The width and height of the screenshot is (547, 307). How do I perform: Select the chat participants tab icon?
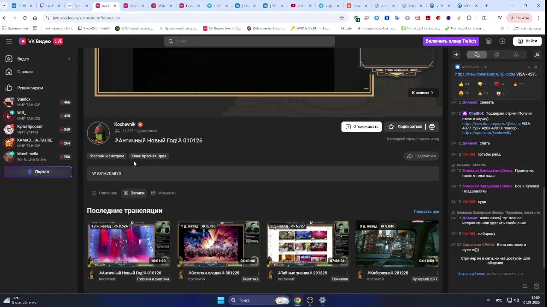click(516, 55)
